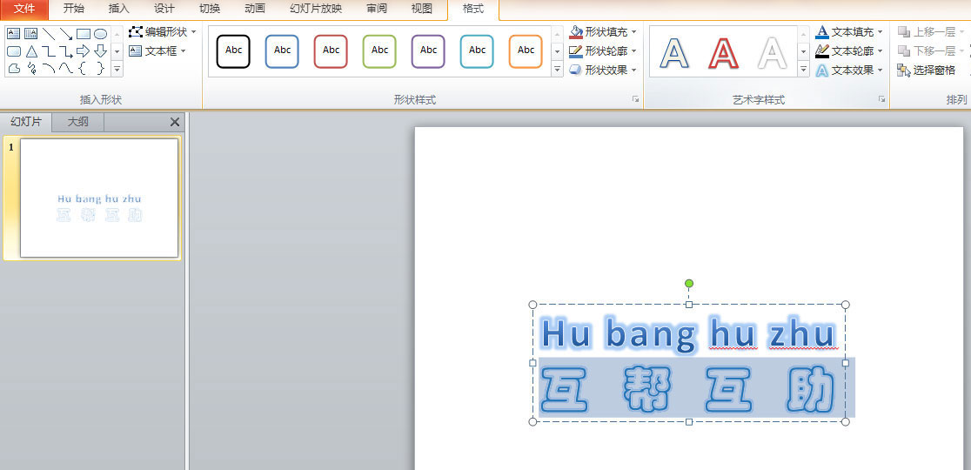This screenshot has width=971, height=470.
Task: Apply the red outline WordArt style
Action: (x=723, y=53)
